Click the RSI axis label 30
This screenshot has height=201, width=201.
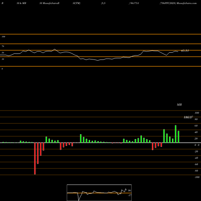[3, 59]
